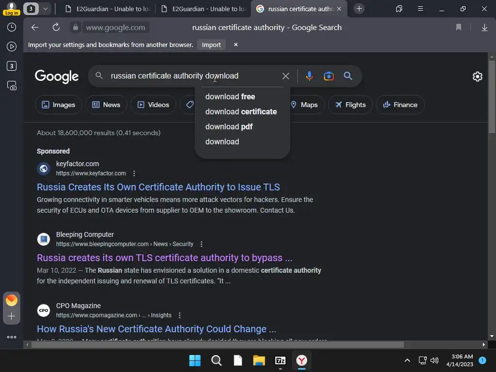Open Google quick settings gear
The image size is (496, 372).
(477, 76)
